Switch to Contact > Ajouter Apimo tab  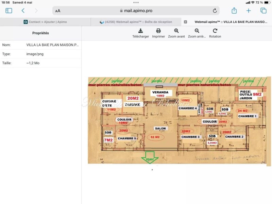pos(46,22)
